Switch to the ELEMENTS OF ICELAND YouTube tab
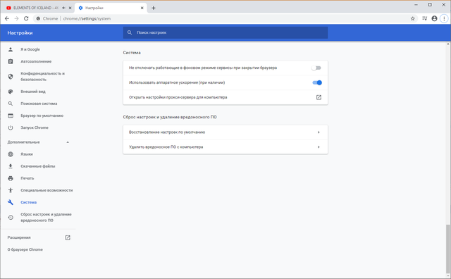Image resolution: width=451 pixels, height=279 pixels. point(36,8)
